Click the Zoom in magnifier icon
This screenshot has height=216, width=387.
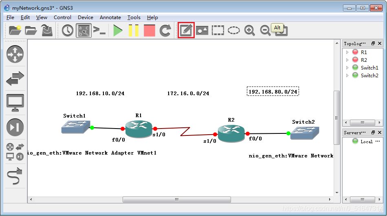point(249,31)
